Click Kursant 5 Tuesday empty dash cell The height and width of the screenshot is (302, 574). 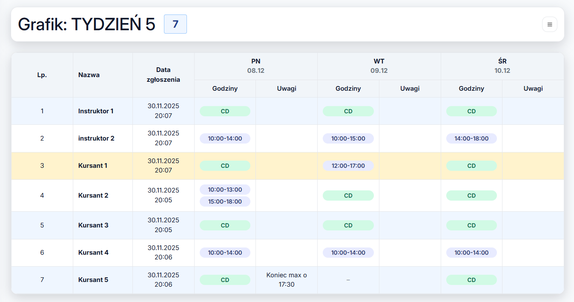pos(348,280)
